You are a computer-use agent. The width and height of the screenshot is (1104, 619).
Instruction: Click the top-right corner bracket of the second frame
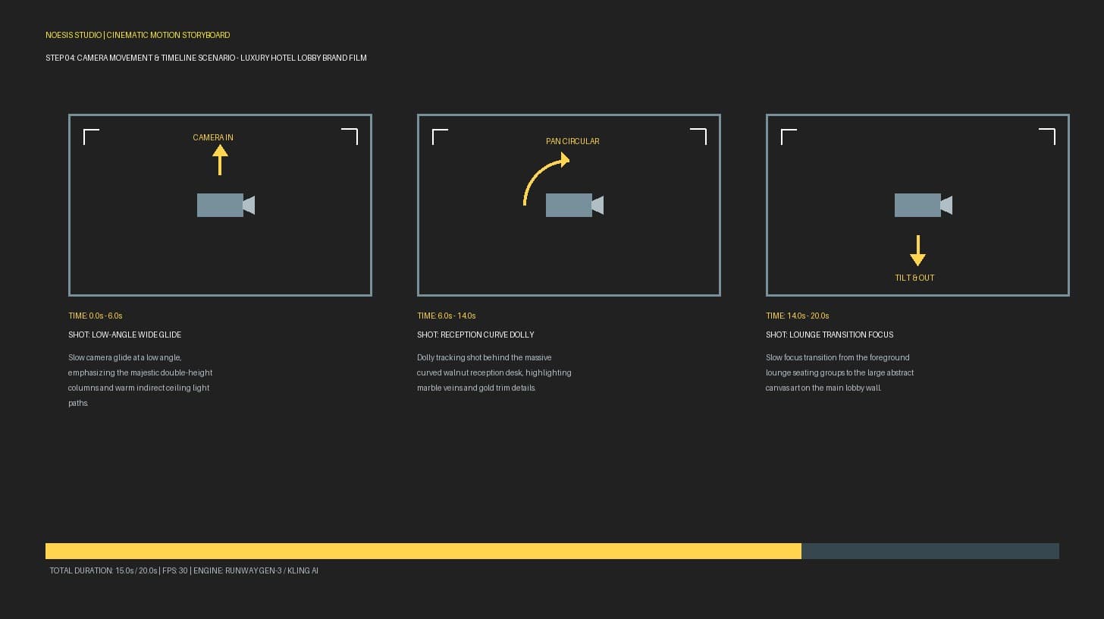(698, 137)
